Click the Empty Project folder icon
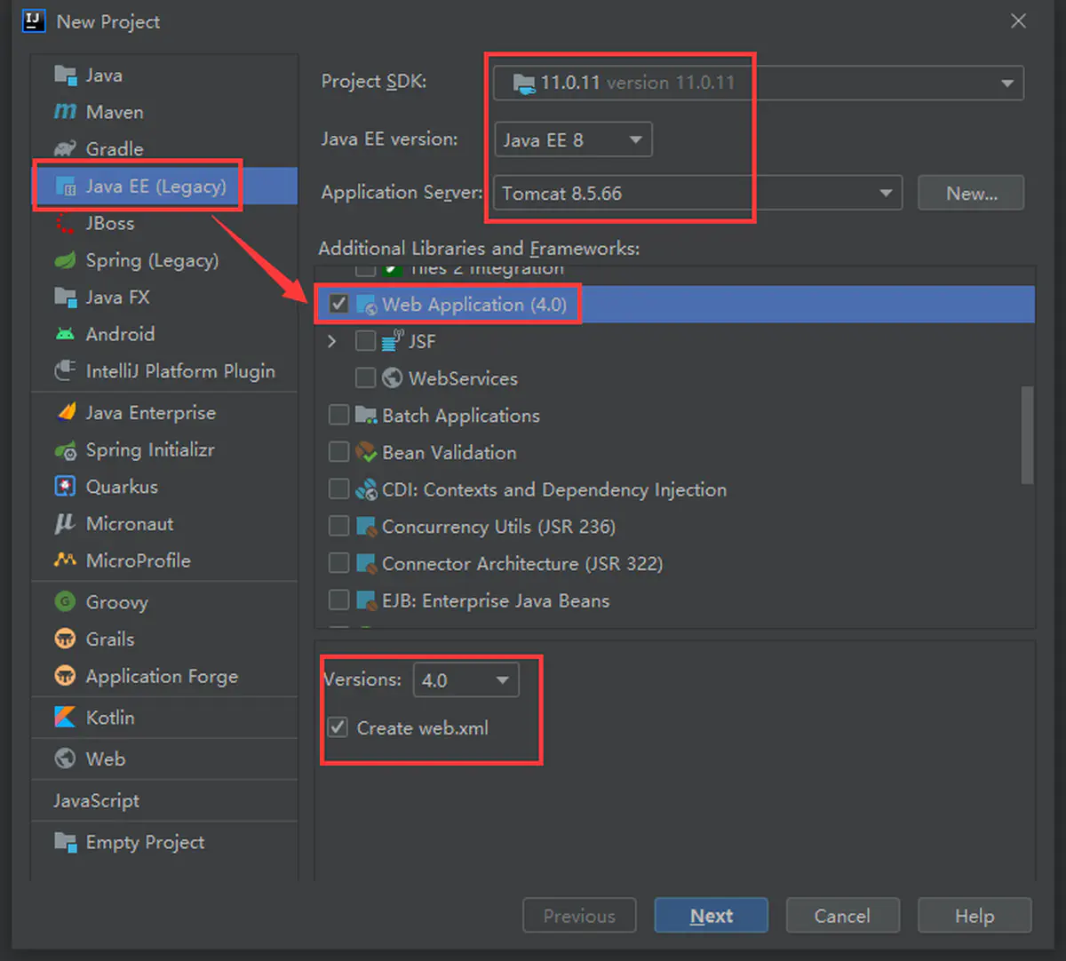Viewport: 1066px width, 961px height. 65,842
